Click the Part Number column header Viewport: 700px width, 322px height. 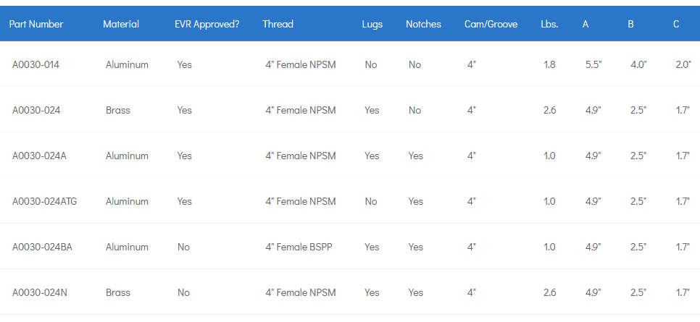(x=36, y=24)
